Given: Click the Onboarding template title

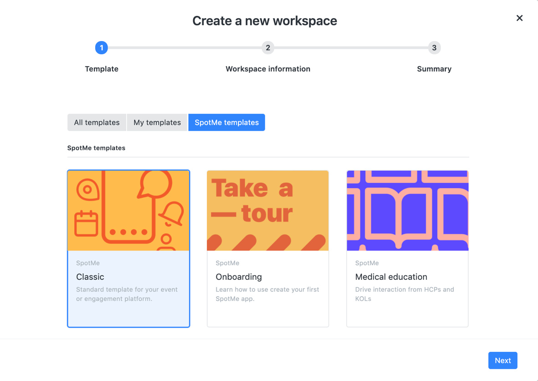Looking at the screenshot, I should click(x=239, y=277).
